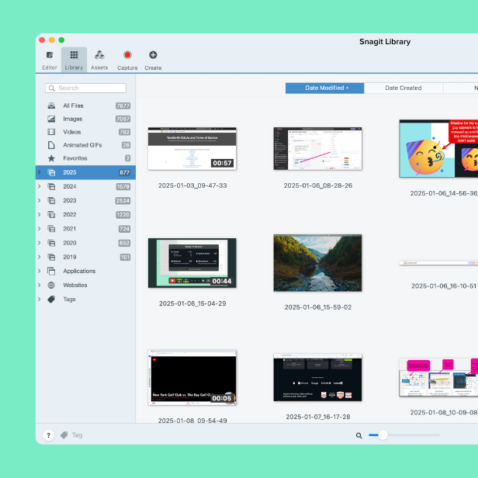Expand the 2019 folder chevron

[40, 257]
